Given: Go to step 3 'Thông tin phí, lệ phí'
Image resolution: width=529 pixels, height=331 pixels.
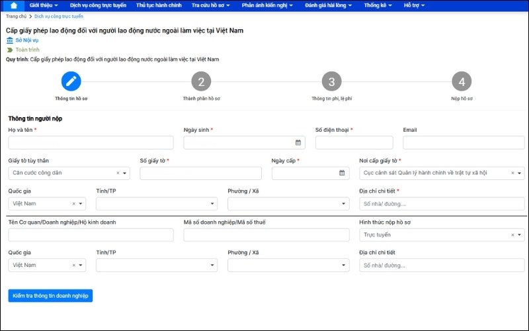Looking at the screenshot, I should click(x=331, y=82).
